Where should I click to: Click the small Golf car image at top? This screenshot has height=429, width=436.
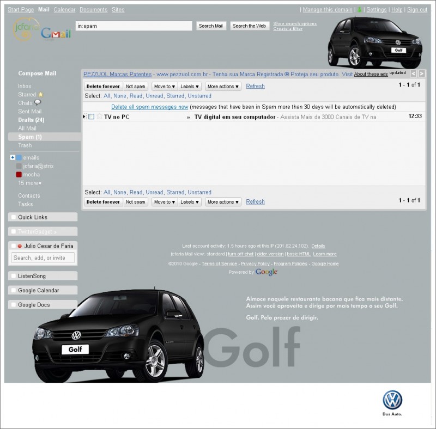click(x=375, y=42)
